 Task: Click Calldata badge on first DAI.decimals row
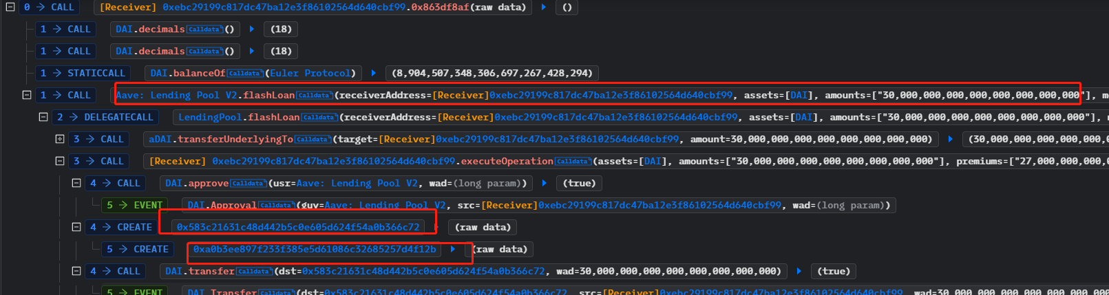[x=204, y=30]
